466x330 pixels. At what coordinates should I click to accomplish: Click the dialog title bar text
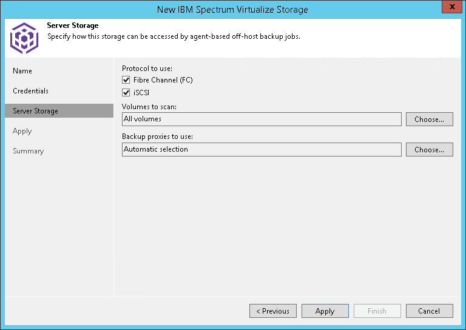point(232,10)
